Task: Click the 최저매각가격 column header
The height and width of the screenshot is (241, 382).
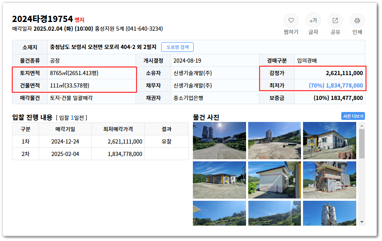Action: click(118, 129)
